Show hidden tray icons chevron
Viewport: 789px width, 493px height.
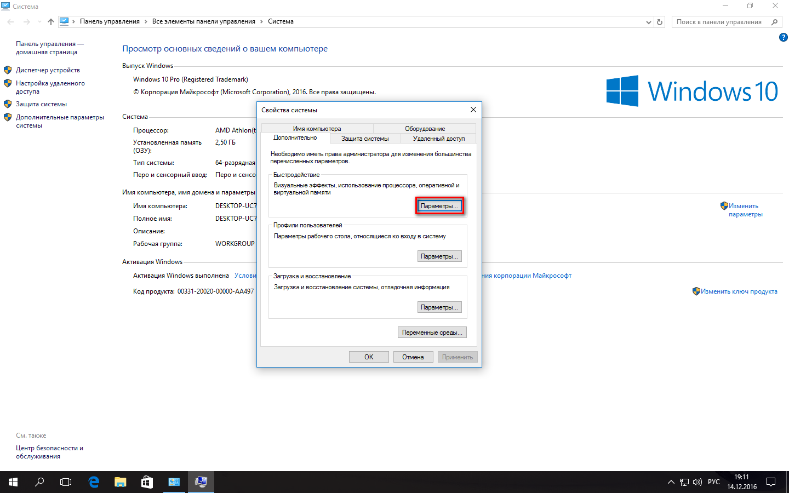[x=671, y=482]
